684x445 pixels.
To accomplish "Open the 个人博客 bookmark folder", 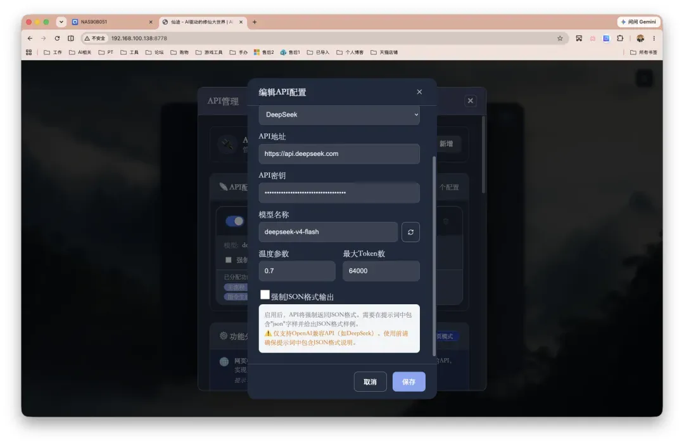I will pyautogui.click(x=350, y=53).
